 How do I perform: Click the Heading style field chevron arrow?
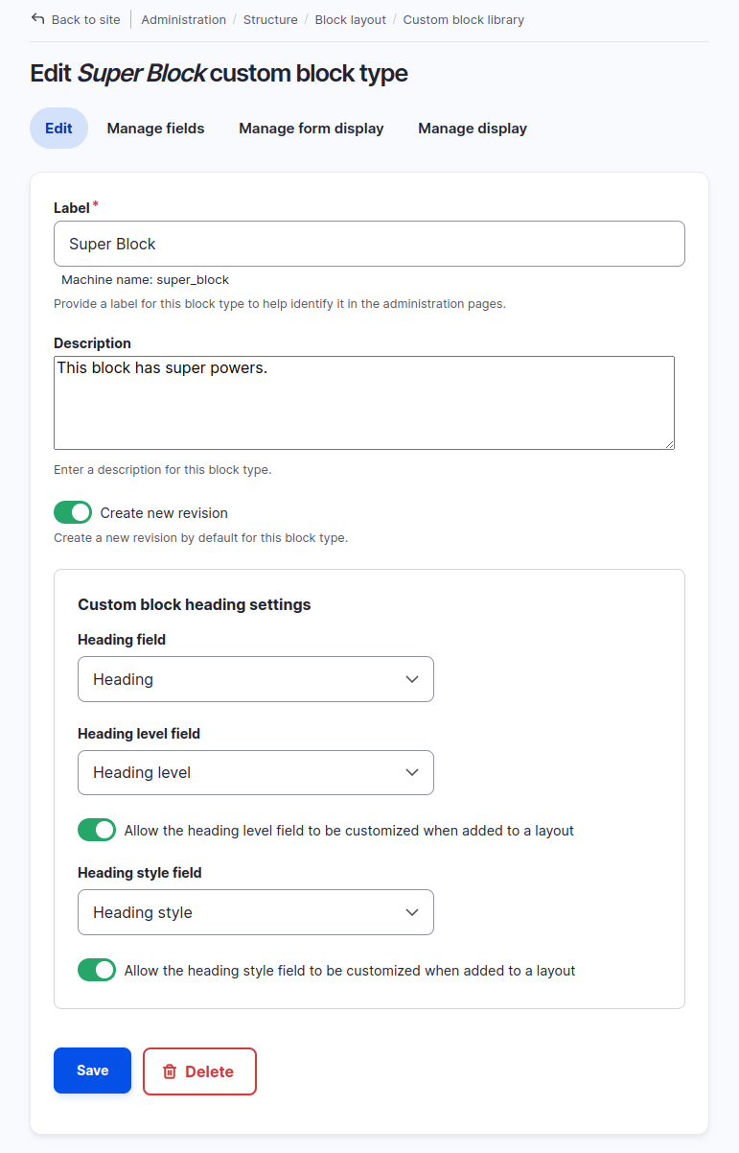(412, 912)
